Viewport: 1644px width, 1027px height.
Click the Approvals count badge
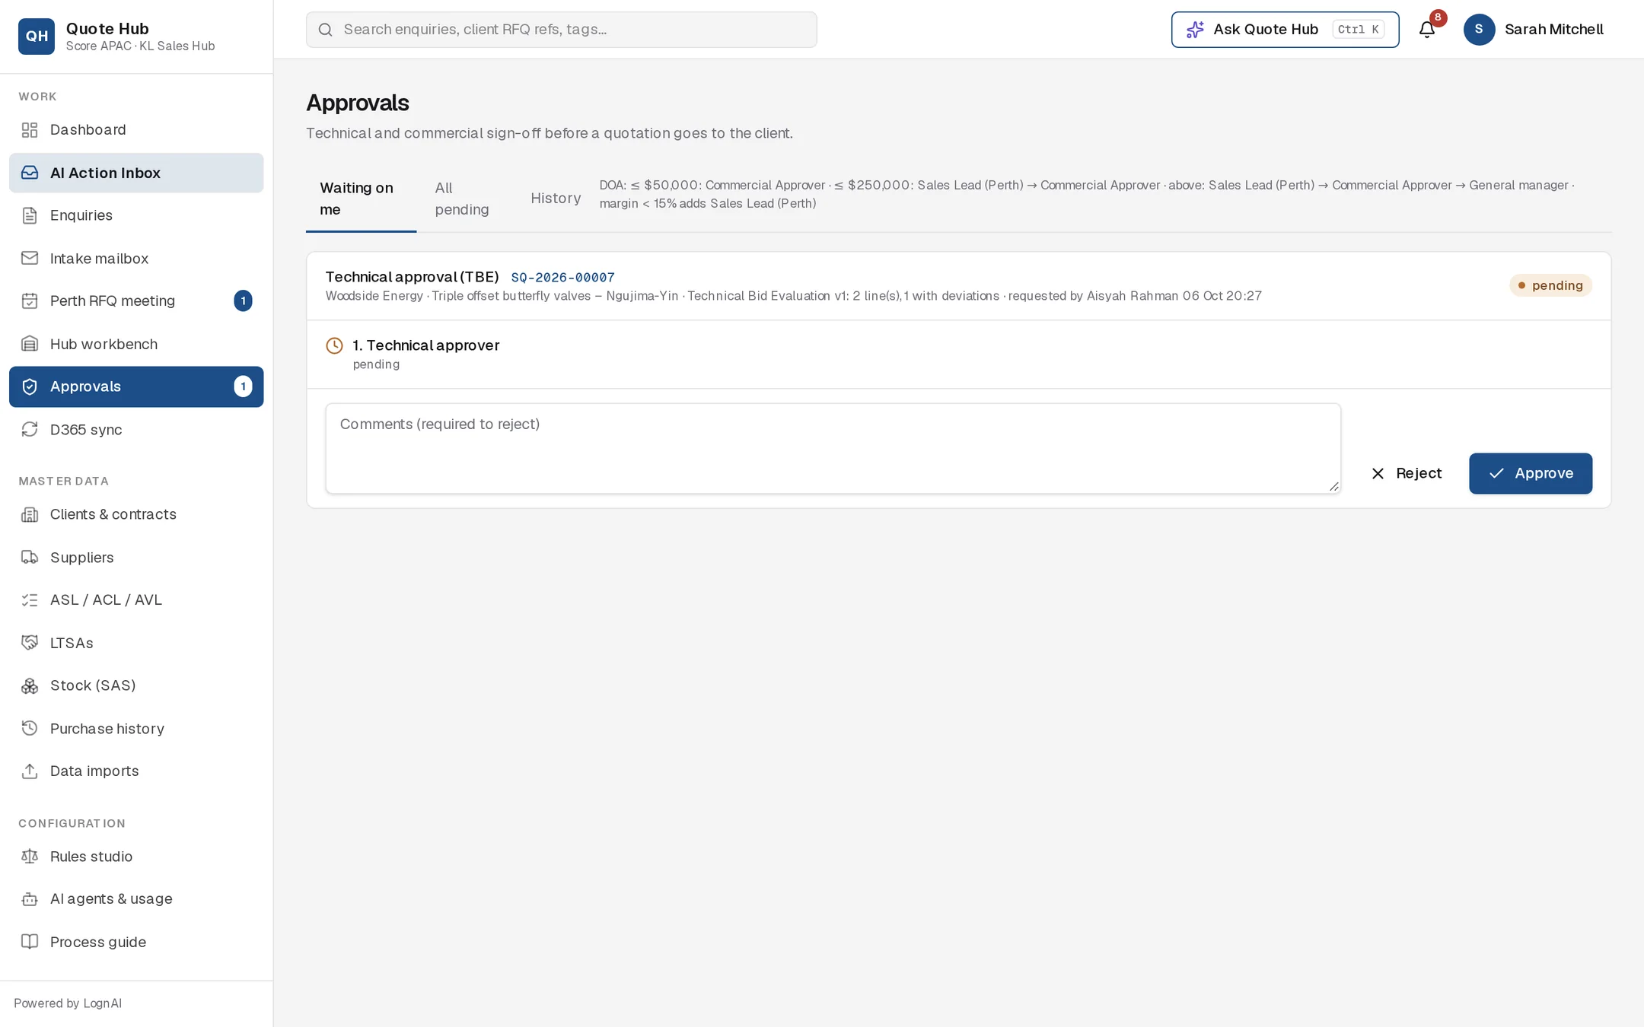click(243, 386)
